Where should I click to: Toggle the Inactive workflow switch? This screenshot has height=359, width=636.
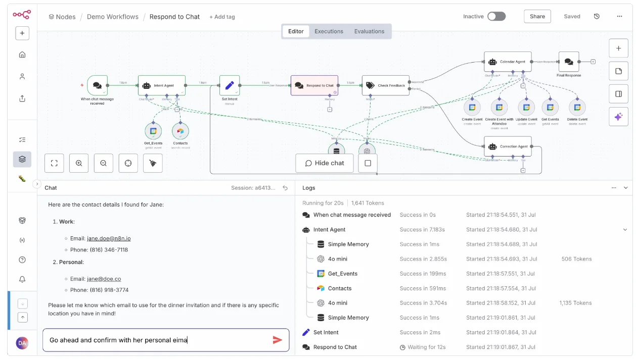tap(496, 17)
